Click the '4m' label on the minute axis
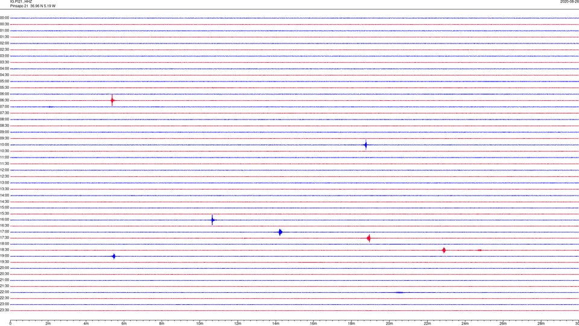The width and height of the screenshot is (579, 326). point(86,324)
